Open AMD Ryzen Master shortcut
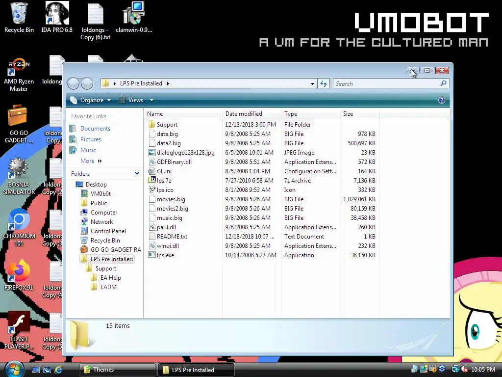The image size is (502, 377). click(19, 75)
